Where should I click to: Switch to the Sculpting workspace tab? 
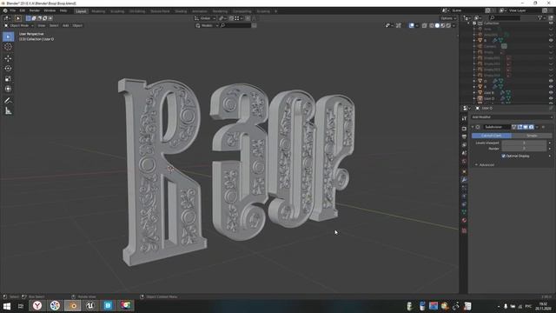coord(117,11)
